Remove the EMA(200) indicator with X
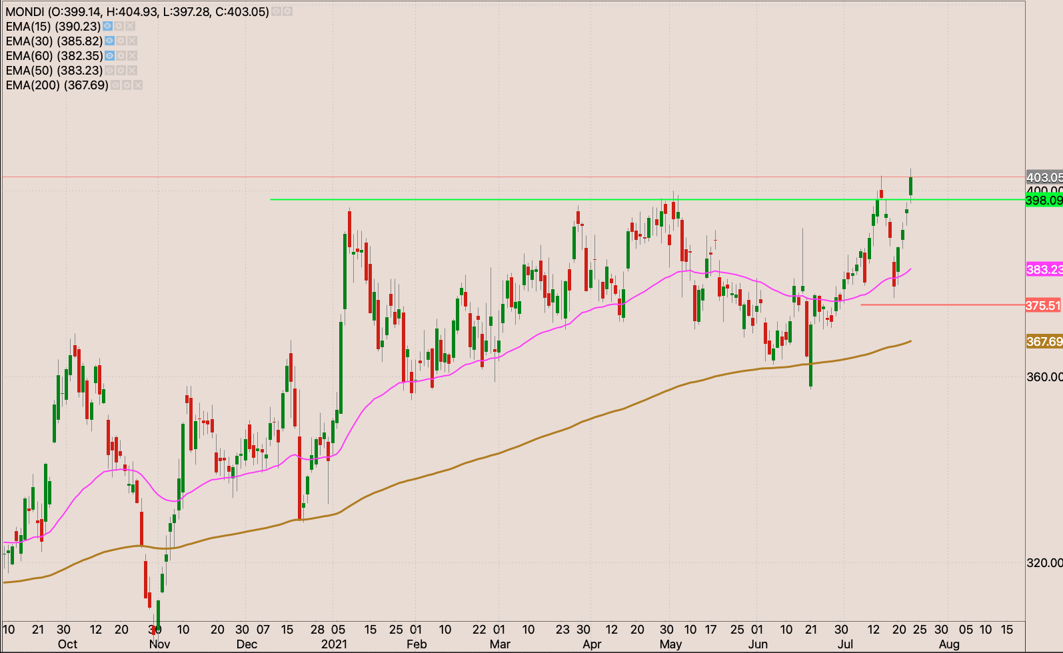 tap(138, 85)
